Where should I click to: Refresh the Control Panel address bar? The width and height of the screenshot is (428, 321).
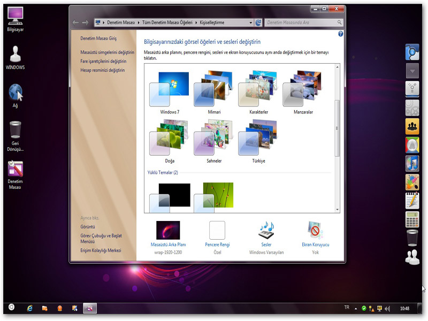point(258,22)
